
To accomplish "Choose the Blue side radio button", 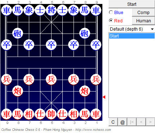I will pyautogui.click(x=111, y=12).
